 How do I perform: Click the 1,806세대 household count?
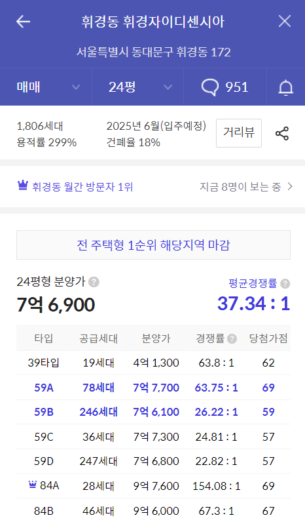click(x=40, y=126)
